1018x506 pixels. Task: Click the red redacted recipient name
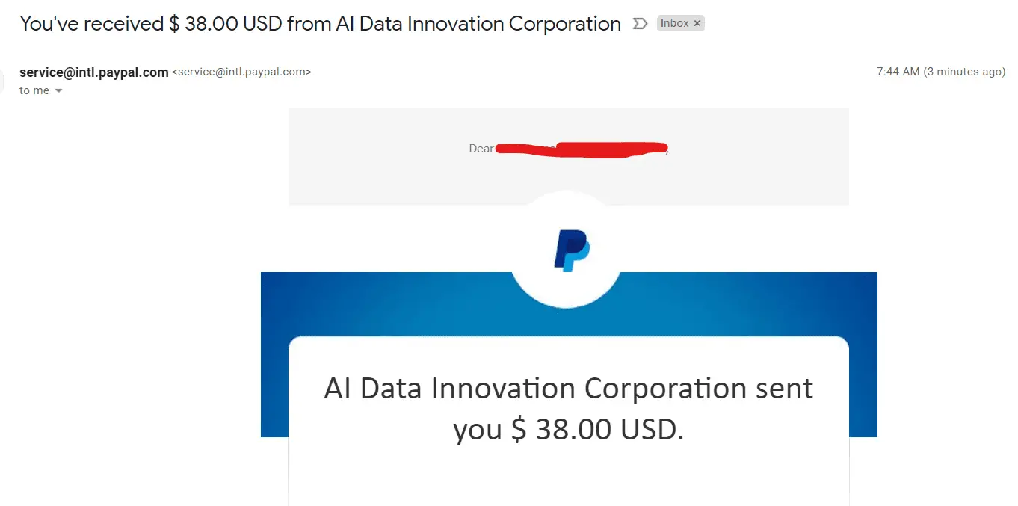(582, 149)
